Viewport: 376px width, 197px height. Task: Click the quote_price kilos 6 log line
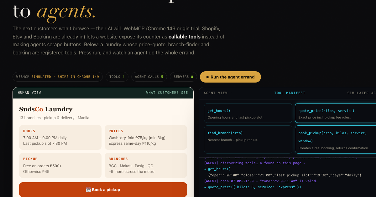coord(252,187)
